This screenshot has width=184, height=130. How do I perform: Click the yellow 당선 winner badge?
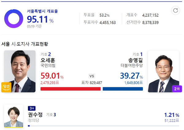point(6,87)
